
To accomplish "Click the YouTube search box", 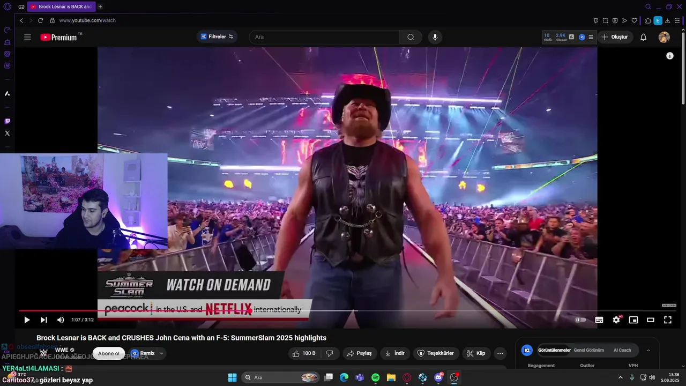I will pyautogui.click(x=324, y=37).
